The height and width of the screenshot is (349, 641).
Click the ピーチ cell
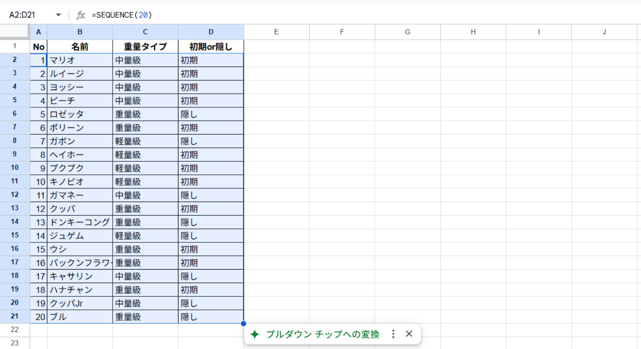point(80,100)
